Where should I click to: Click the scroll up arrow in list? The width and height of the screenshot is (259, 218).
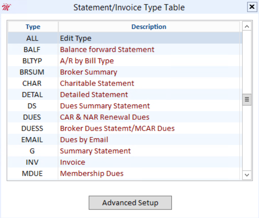(247, 27)
